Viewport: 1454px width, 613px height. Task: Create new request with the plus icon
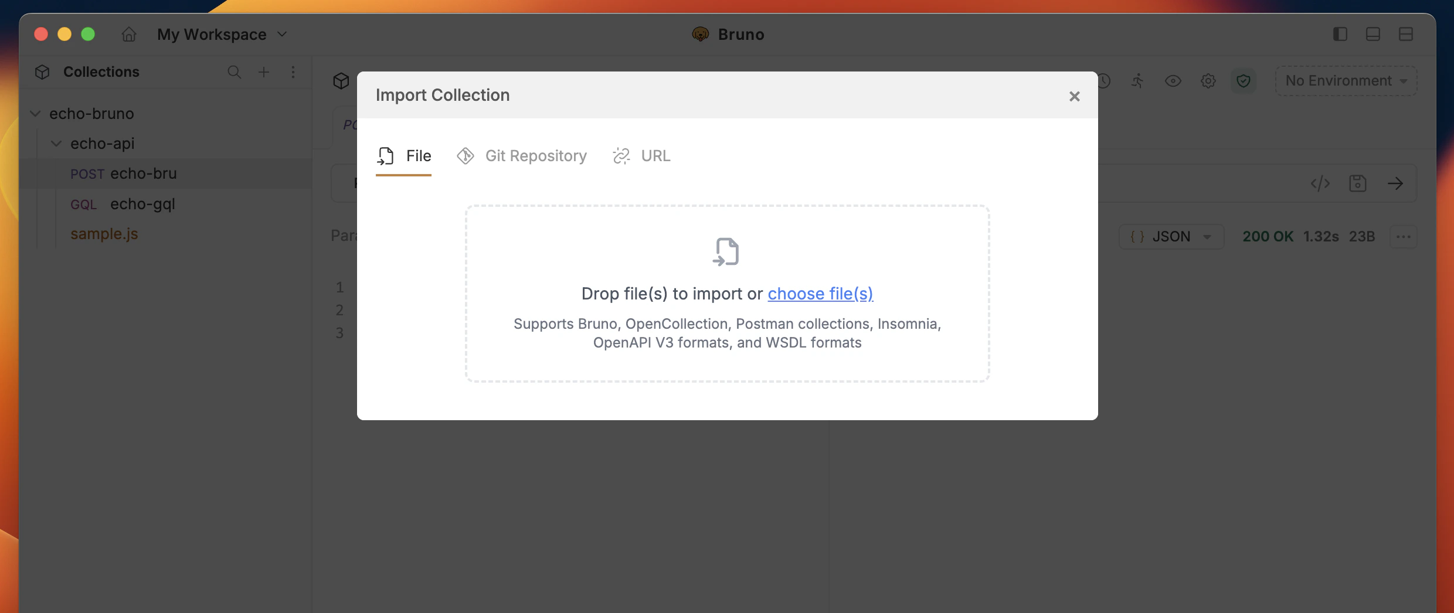(x=264, y=72)
